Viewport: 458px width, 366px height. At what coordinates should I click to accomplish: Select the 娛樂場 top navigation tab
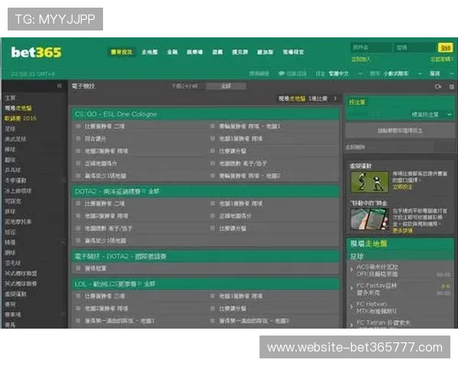pos(195,52)
